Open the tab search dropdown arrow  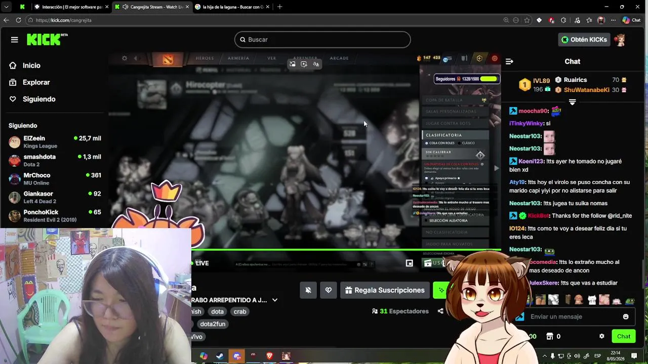pos(6,7)
